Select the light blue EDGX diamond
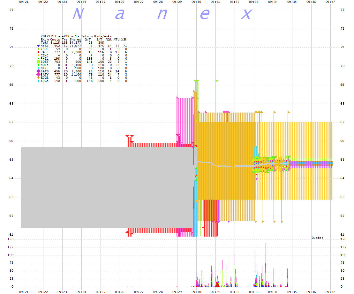Viewport: 354px width, 294px height. pyautogui.click(x=38, y=81)
